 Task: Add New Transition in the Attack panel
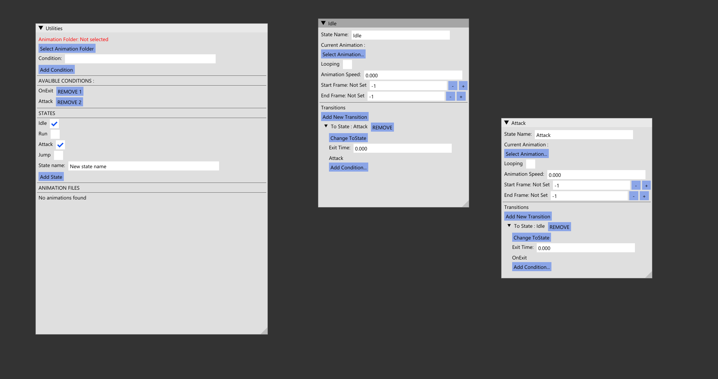528,216
